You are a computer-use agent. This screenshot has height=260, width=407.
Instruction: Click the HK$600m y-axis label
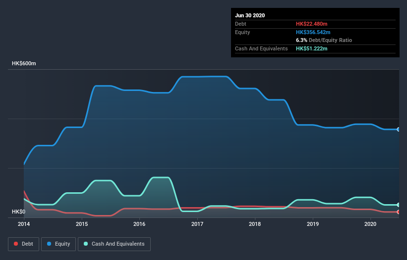coord(24,63)
